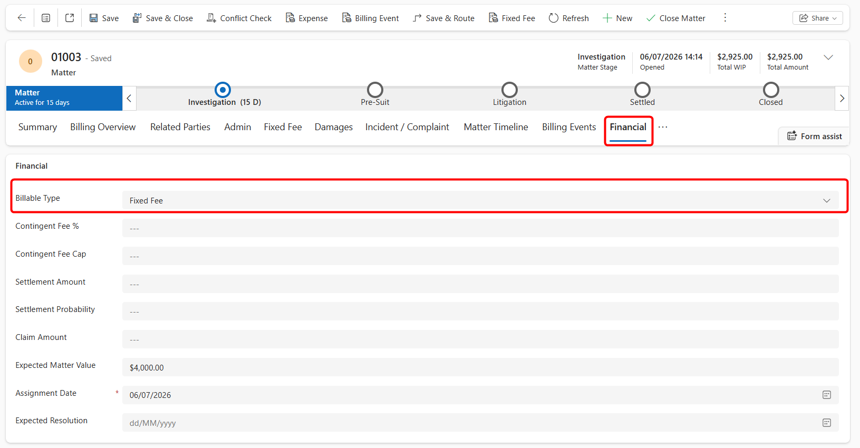
Task: Click the Investigation Matter Stage header value
Action: [x=601, y=57]
